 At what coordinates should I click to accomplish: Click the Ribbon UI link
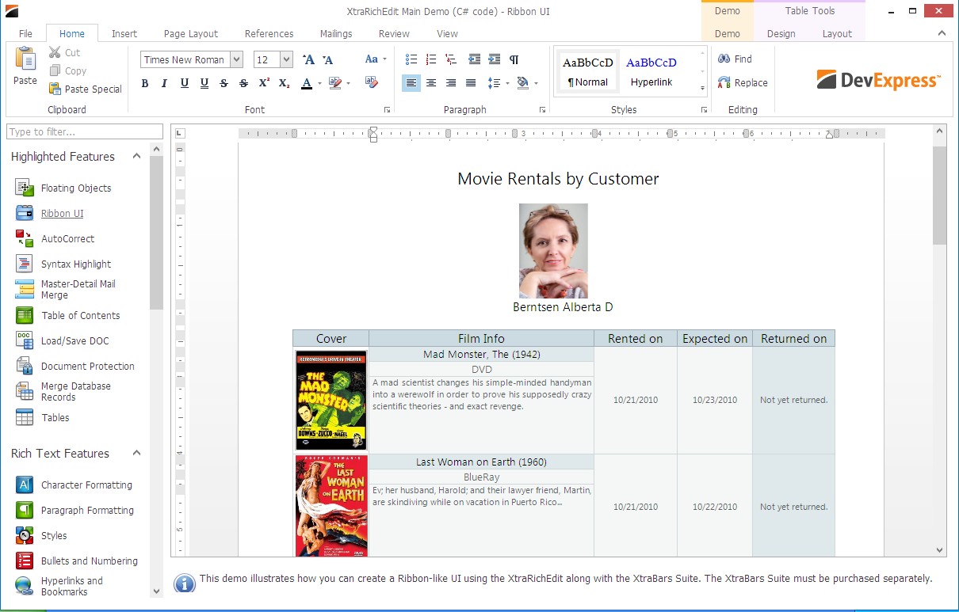coord(62,214)
